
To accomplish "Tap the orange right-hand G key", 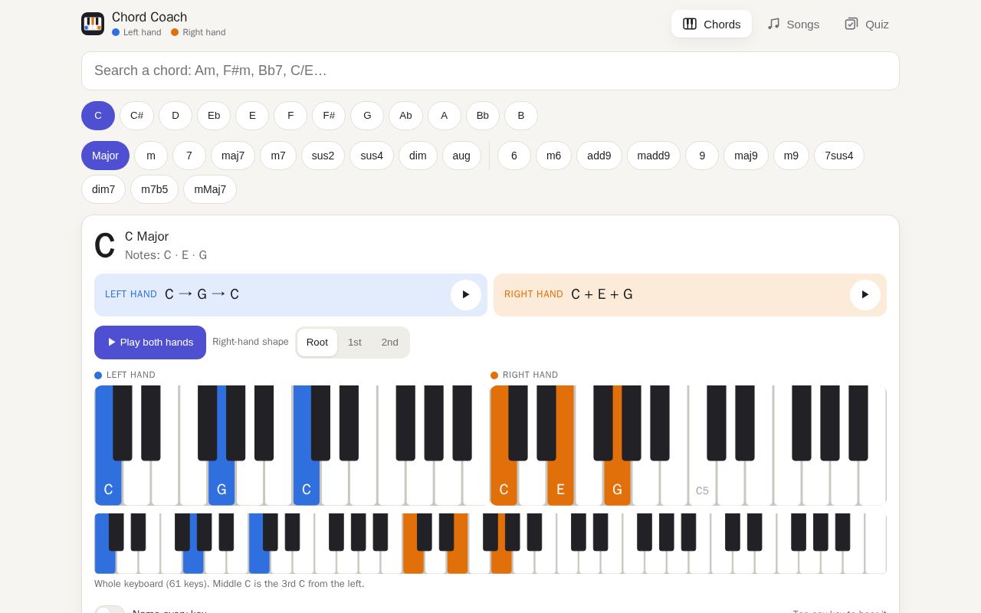I will (617, 483).
